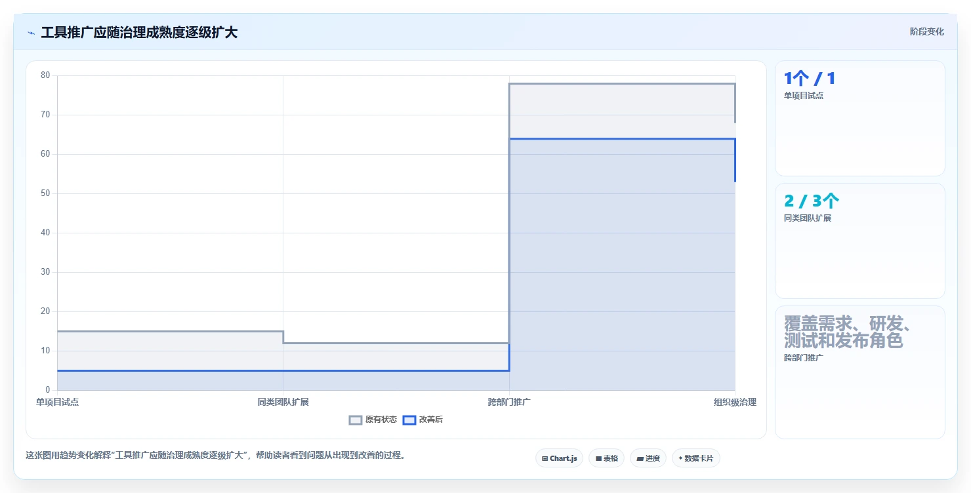Image resolution: width=971 pixels, height=493 pixels.
Task: Open the 单项目试点 card showing 1个 / 1
Action: [x=859, y=119]
